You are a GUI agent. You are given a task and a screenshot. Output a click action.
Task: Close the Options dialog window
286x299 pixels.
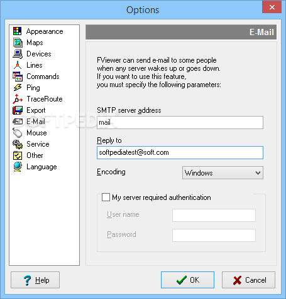(272, 7)
